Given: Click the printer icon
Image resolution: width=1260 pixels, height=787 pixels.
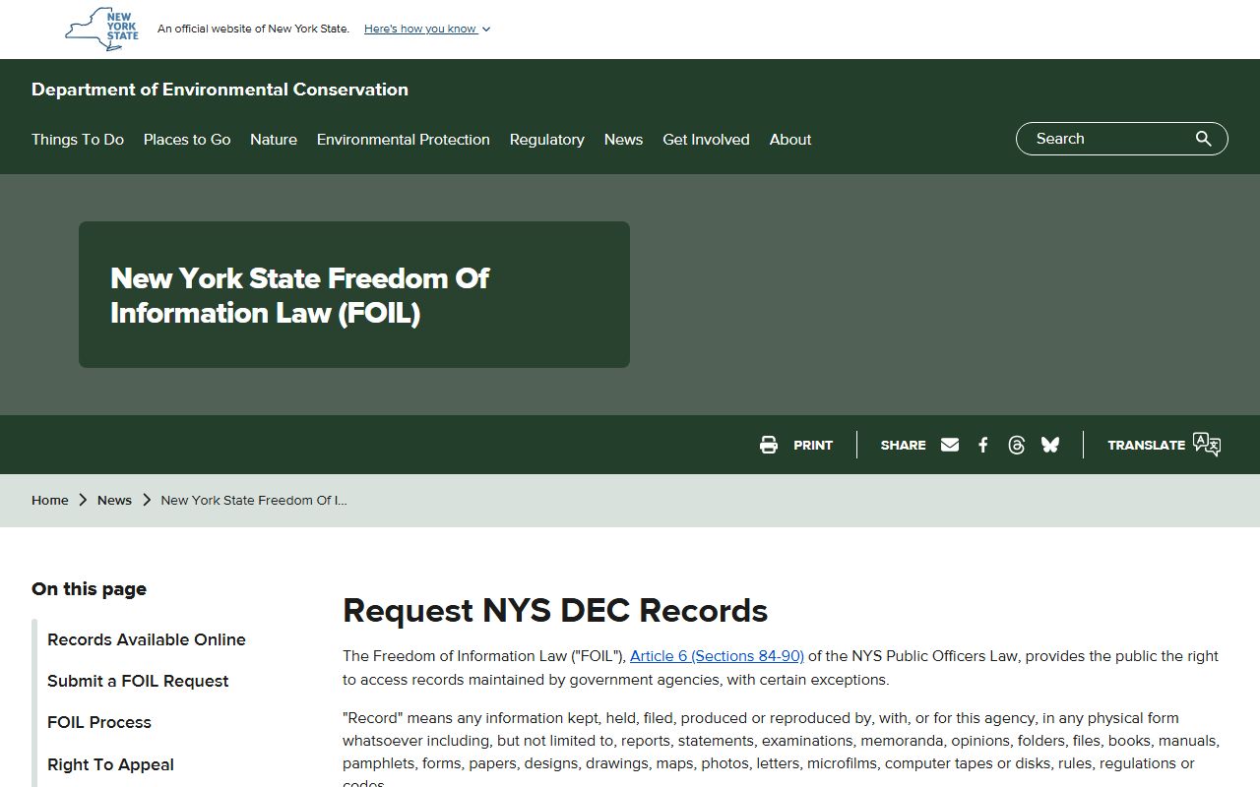Looking at the screenshot, I should pos(769,445).
